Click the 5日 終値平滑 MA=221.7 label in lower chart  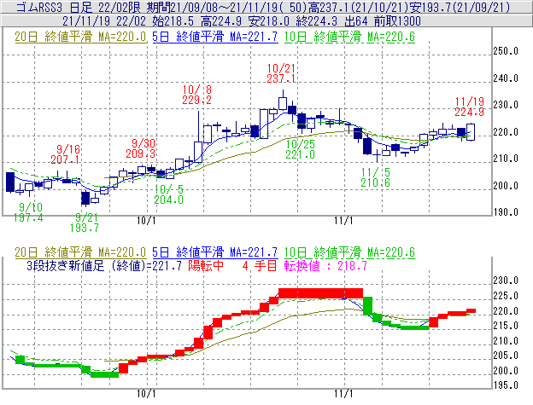(x=215, y=252)
